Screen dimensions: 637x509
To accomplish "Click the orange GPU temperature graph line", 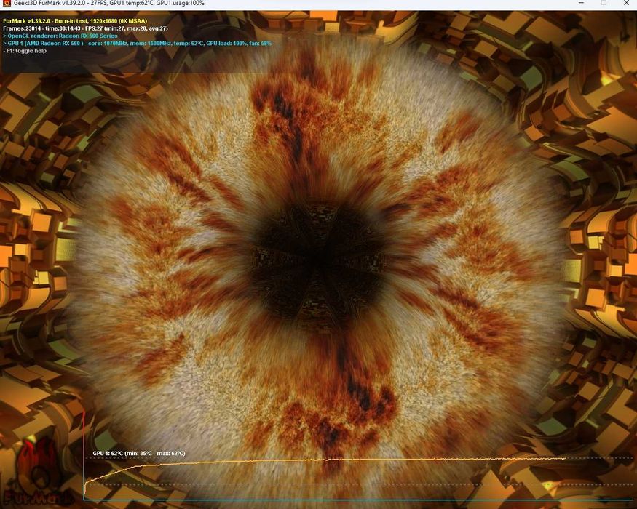I will point(325,460).
